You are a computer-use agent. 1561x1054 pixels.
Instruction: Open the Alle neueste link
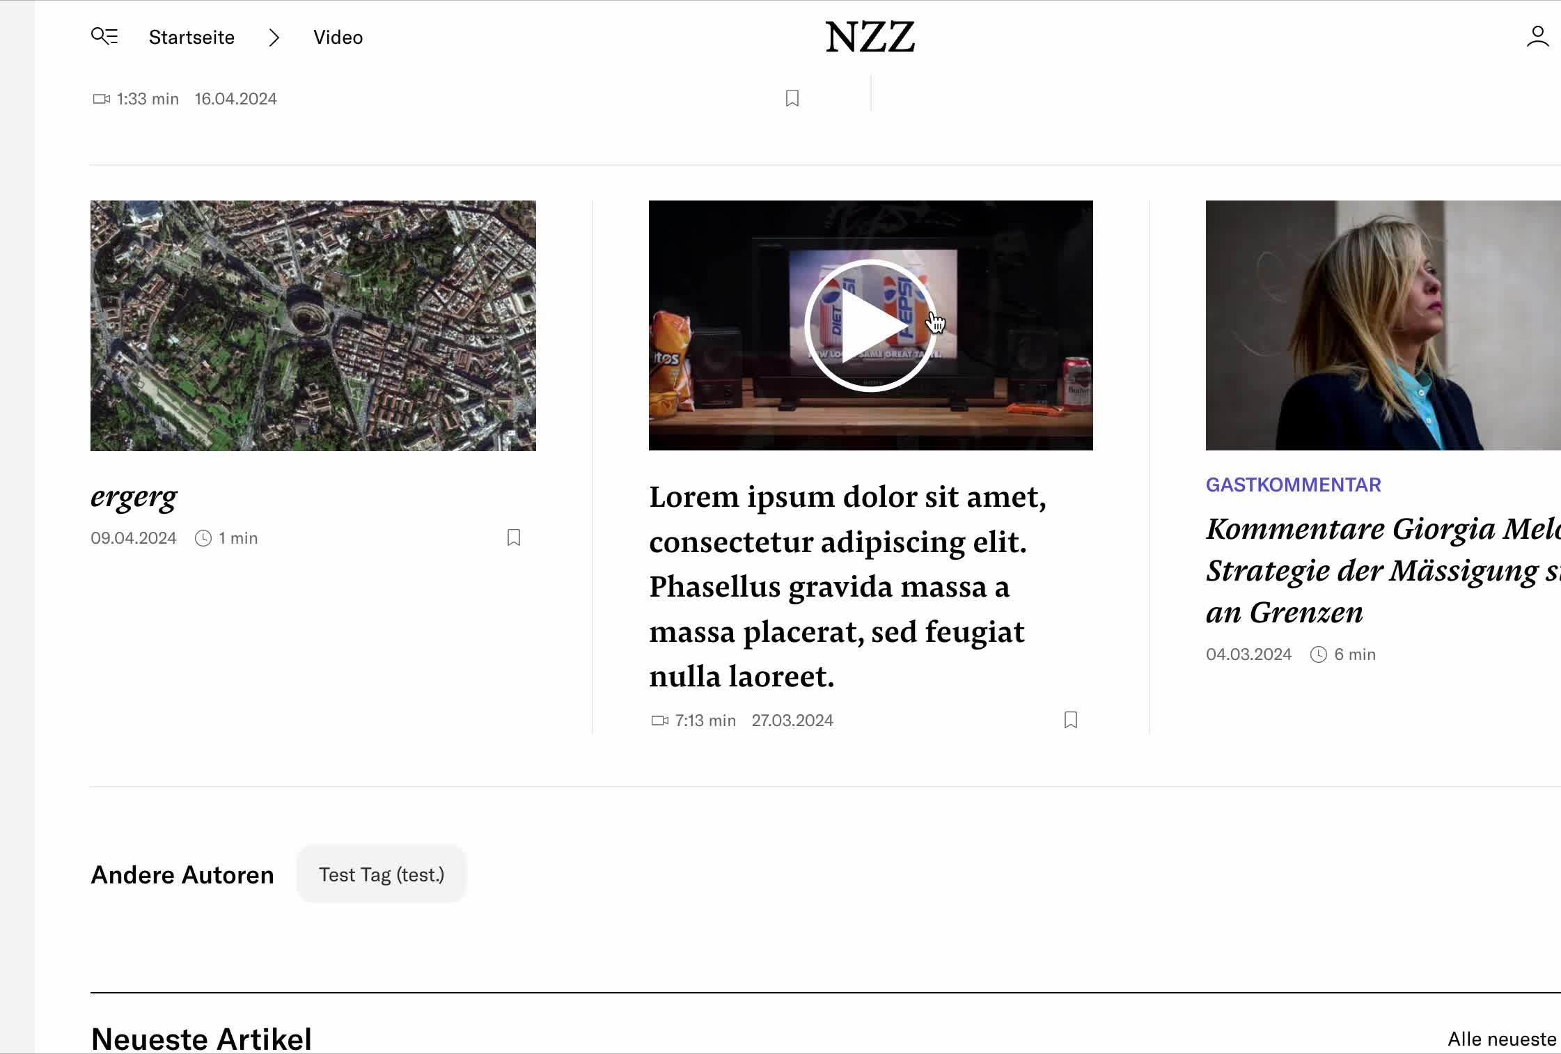pyautogui.click(x=1502, y=1039)
